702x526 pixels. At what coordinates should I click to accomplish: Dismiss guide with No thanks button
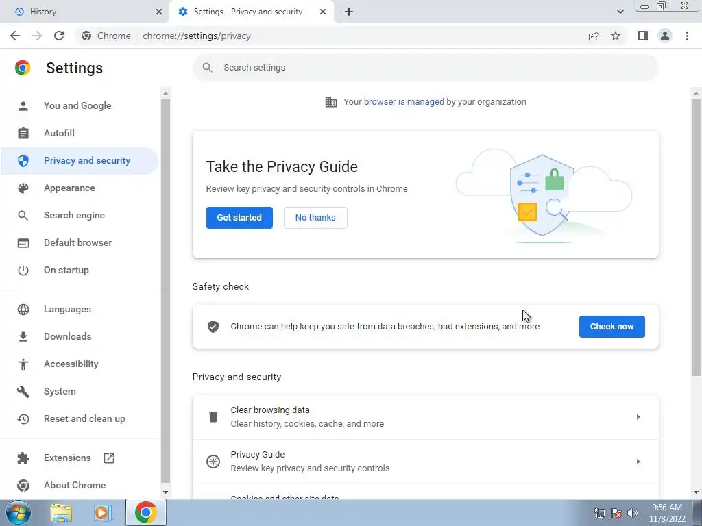tap(315, 218)
